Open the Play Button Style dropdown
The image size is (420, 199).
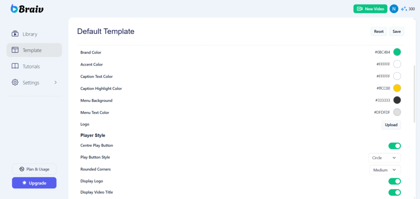click(x=384, y=158)
